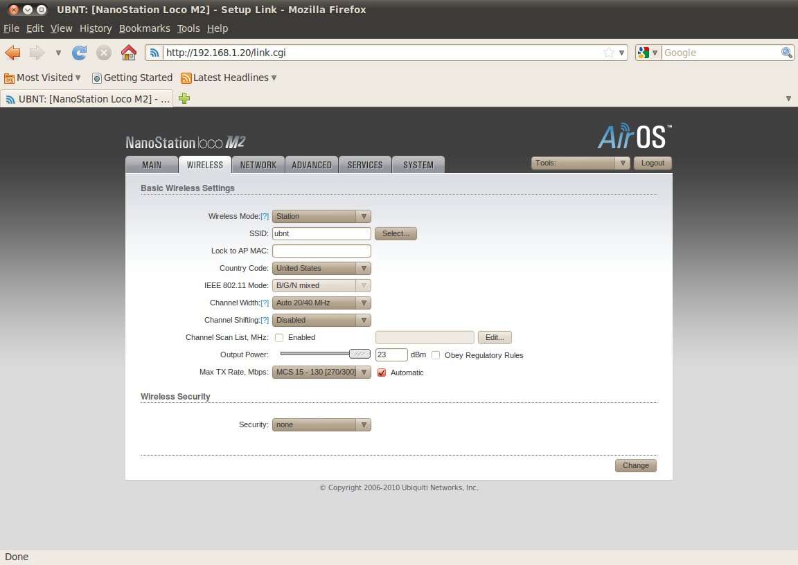Click the Select... button next to SSID
This screenshot has width=798, height=565.
(x=396, y=233)
